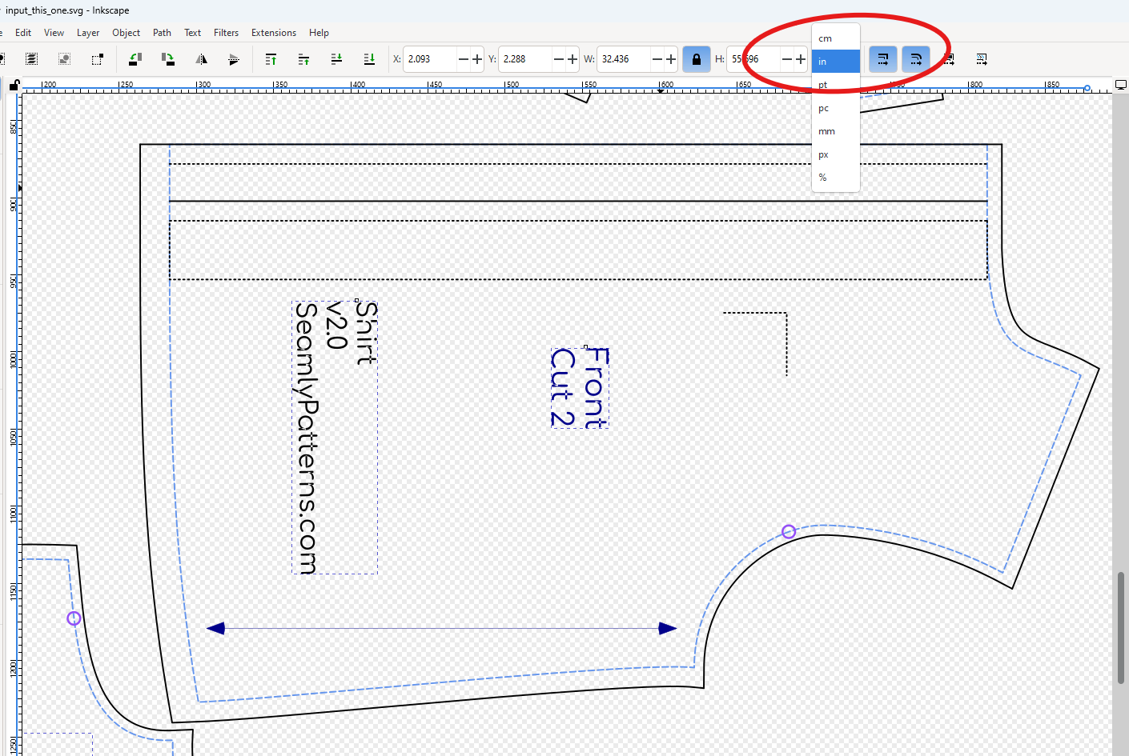The image size is (1129, 756).
Task: Pick cm unit option
Action: (825, 38)
